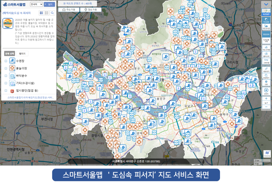This screenshot has height=184, width=272.
Task: Toggle the 기타(수경시설) checkbox
Action: tap(6, 83)
